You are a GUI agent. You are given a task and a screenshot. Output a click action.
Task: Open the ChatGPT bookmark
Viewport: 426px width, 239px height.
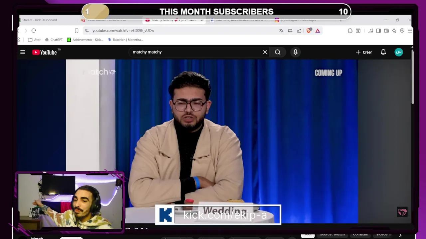pyautogui.click(x=54, y=40)
